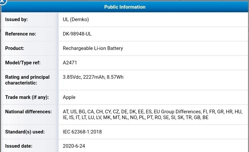Image resolution: width=249 pixels, height=152 pixels.
Task: Select the 'Rating and principal characteristic:' label
Action: 27,80
